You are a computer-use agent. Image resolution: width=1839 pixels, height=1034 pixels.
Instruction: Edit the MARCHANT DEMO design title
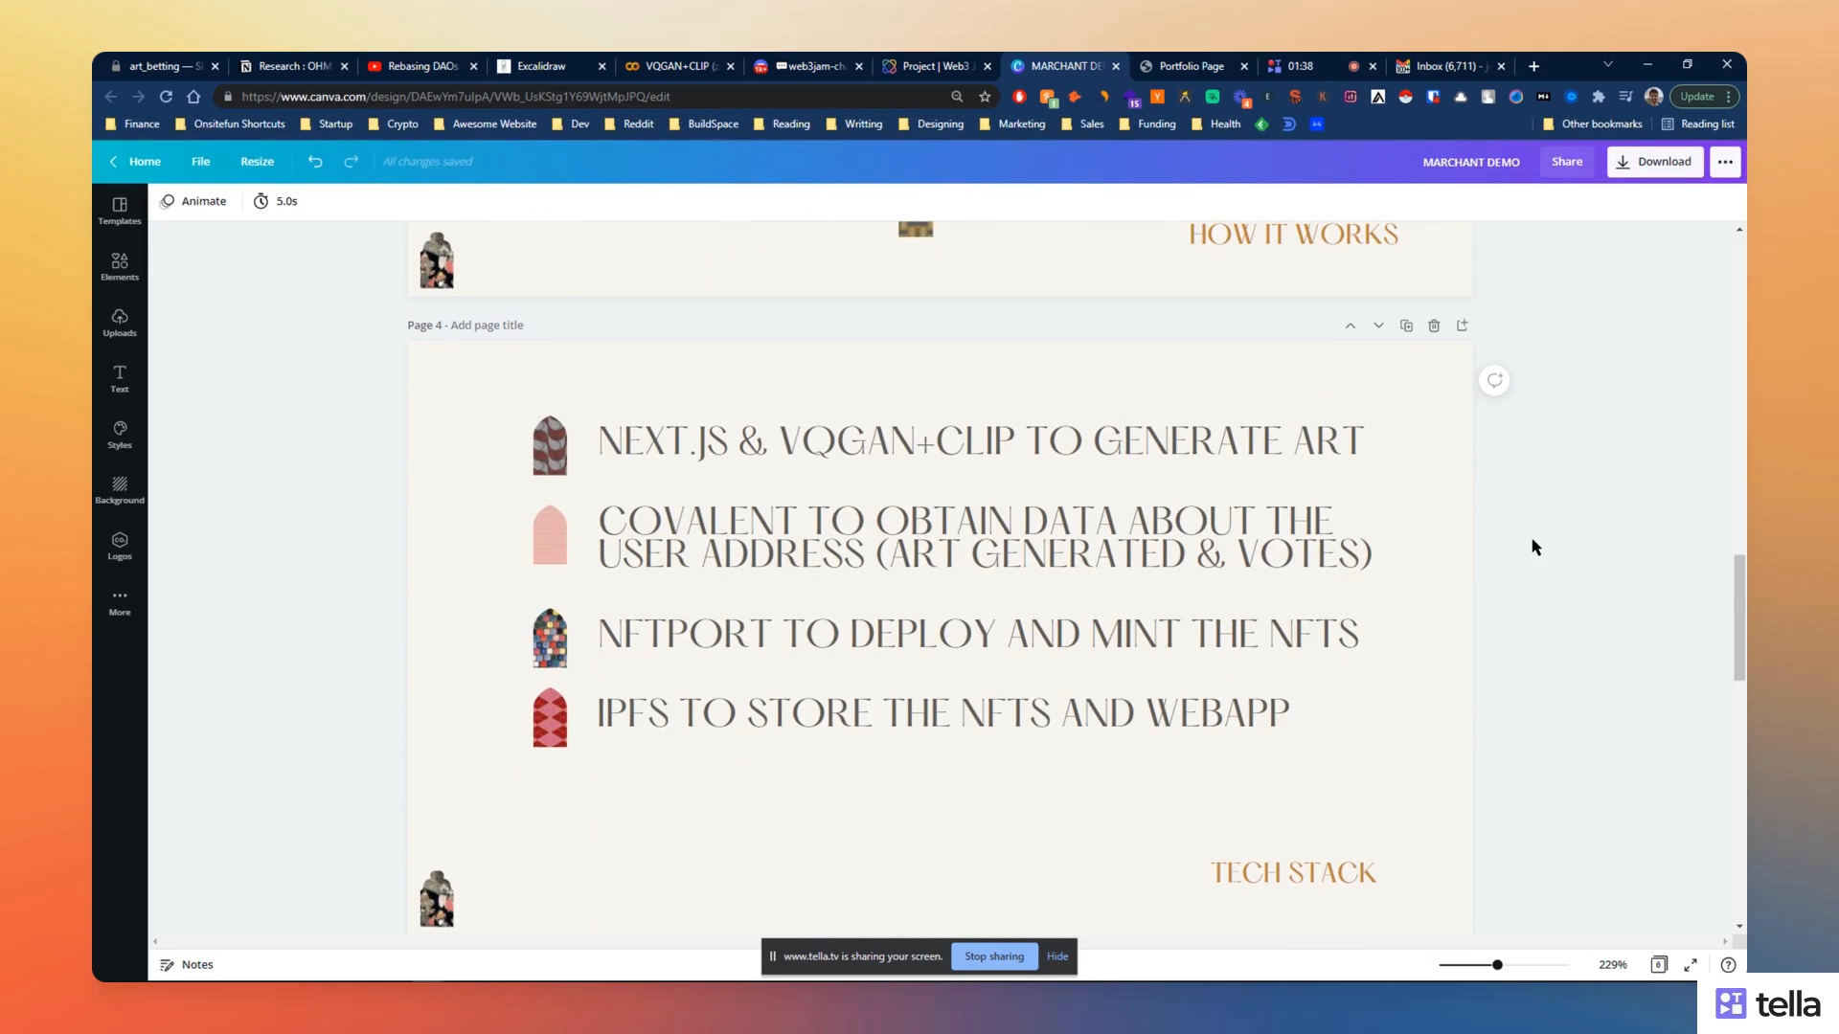1471,162
